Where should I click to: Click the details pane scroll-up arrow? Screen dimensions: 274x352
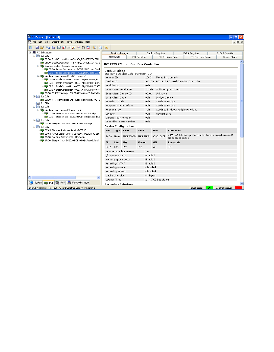click(242, 62)
